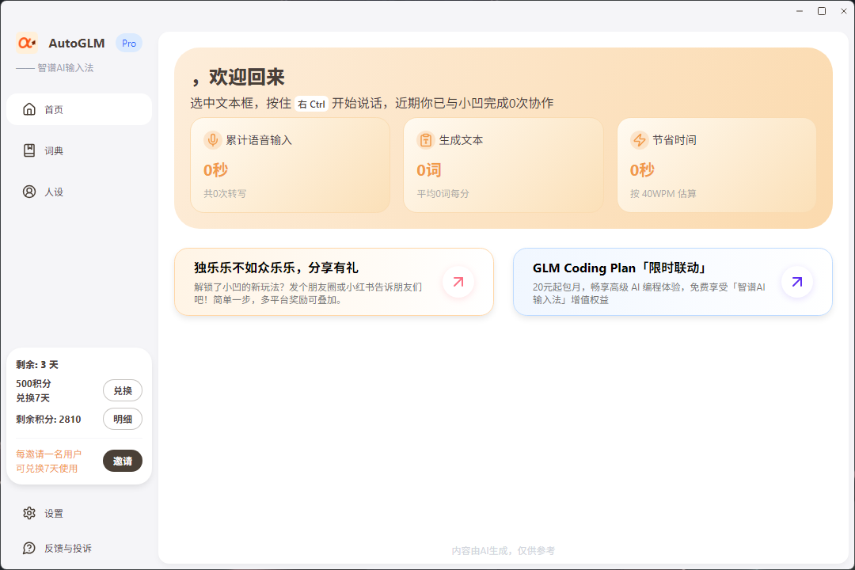Click the 明细 details button
This screenshot has width=855, height=570.
[x=123, y=419]
